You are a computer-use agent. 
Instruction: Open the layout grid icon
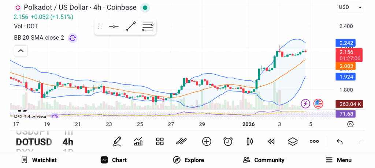pos(160,141)
